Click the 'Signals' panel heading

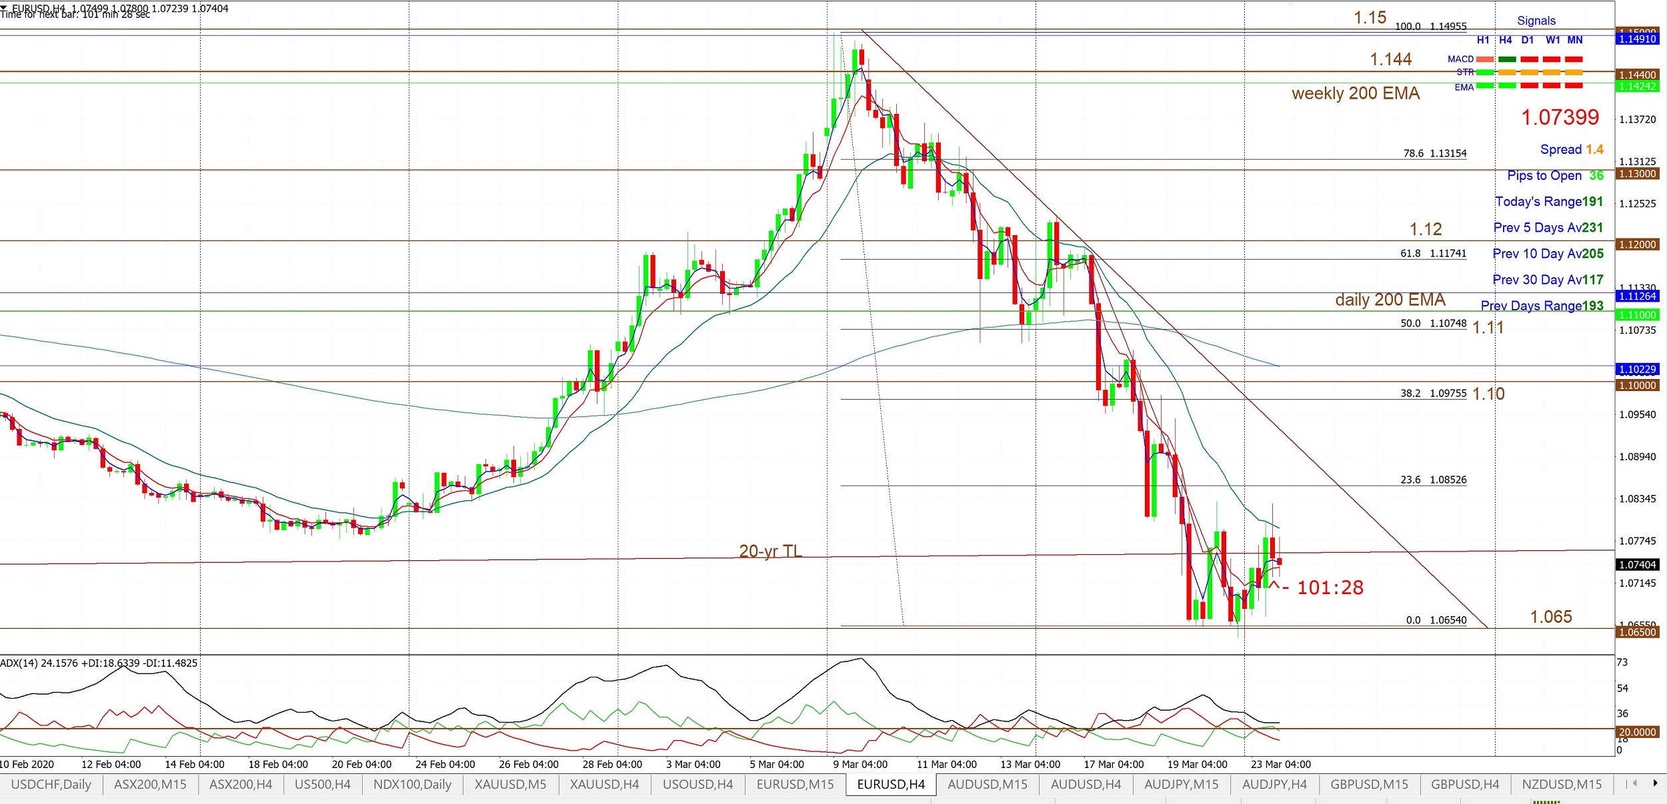coord(1536,21)
